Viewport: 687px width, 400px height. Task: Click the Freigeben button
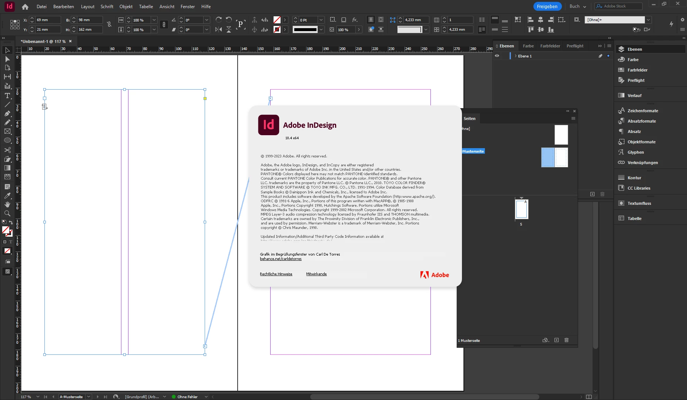(x=547, y=6)
